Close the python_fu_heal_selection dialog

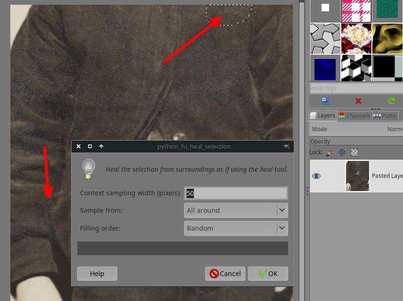79,146
